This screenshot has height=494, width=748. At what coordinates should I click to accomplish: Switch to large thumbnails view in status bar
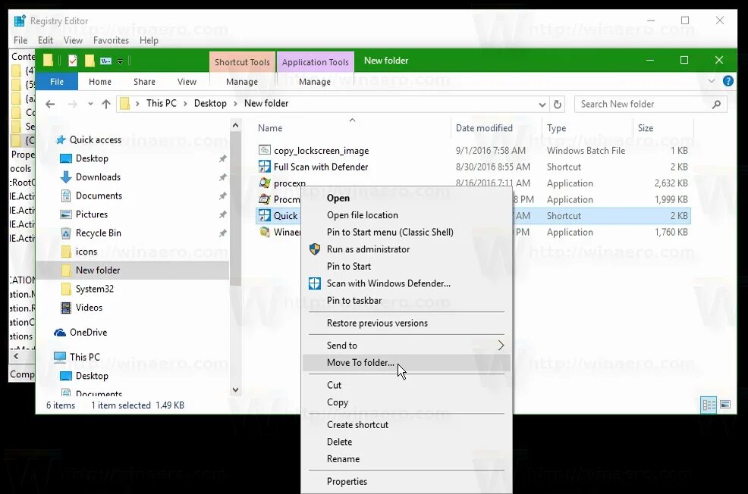point(726,405)
